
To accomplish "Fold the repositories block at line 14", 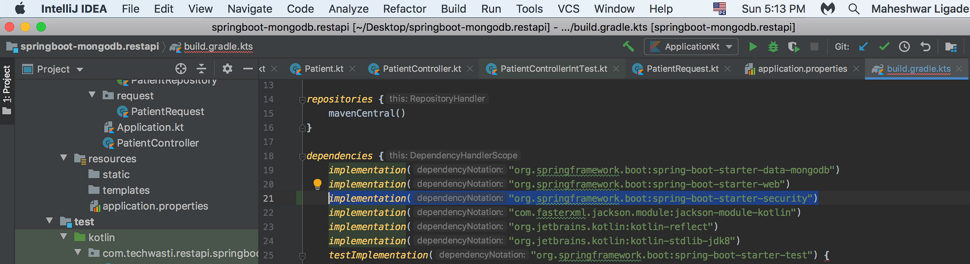I will tap(302, 100).
